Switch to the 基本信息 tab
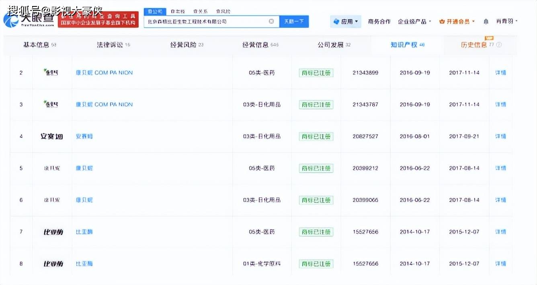Screen dimensions: 537x285 pos(39,45)
